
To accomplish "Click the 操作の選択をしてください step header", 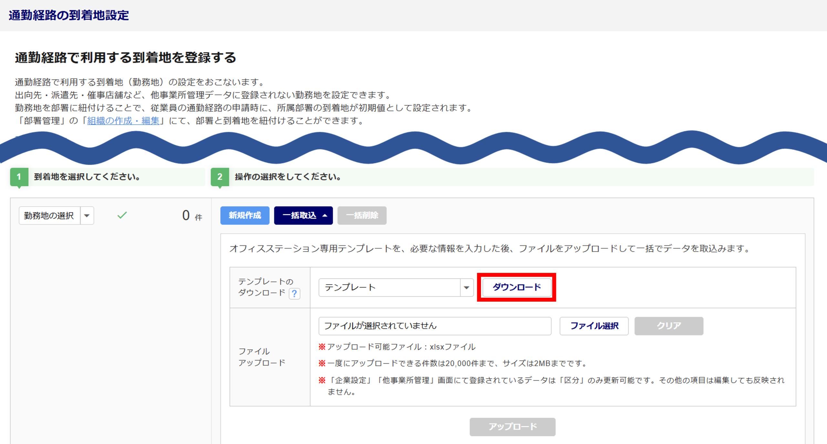I will [288, 177].
